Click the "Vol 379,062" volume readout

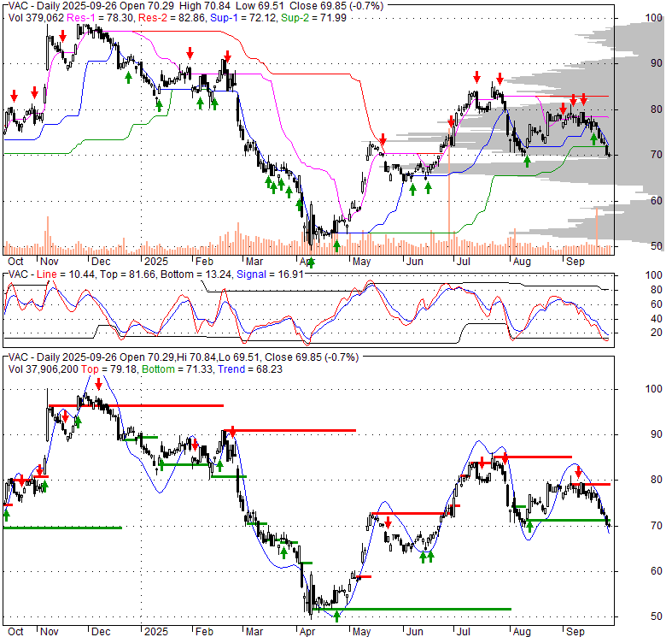pyautogui.click(x=36, y=18)
